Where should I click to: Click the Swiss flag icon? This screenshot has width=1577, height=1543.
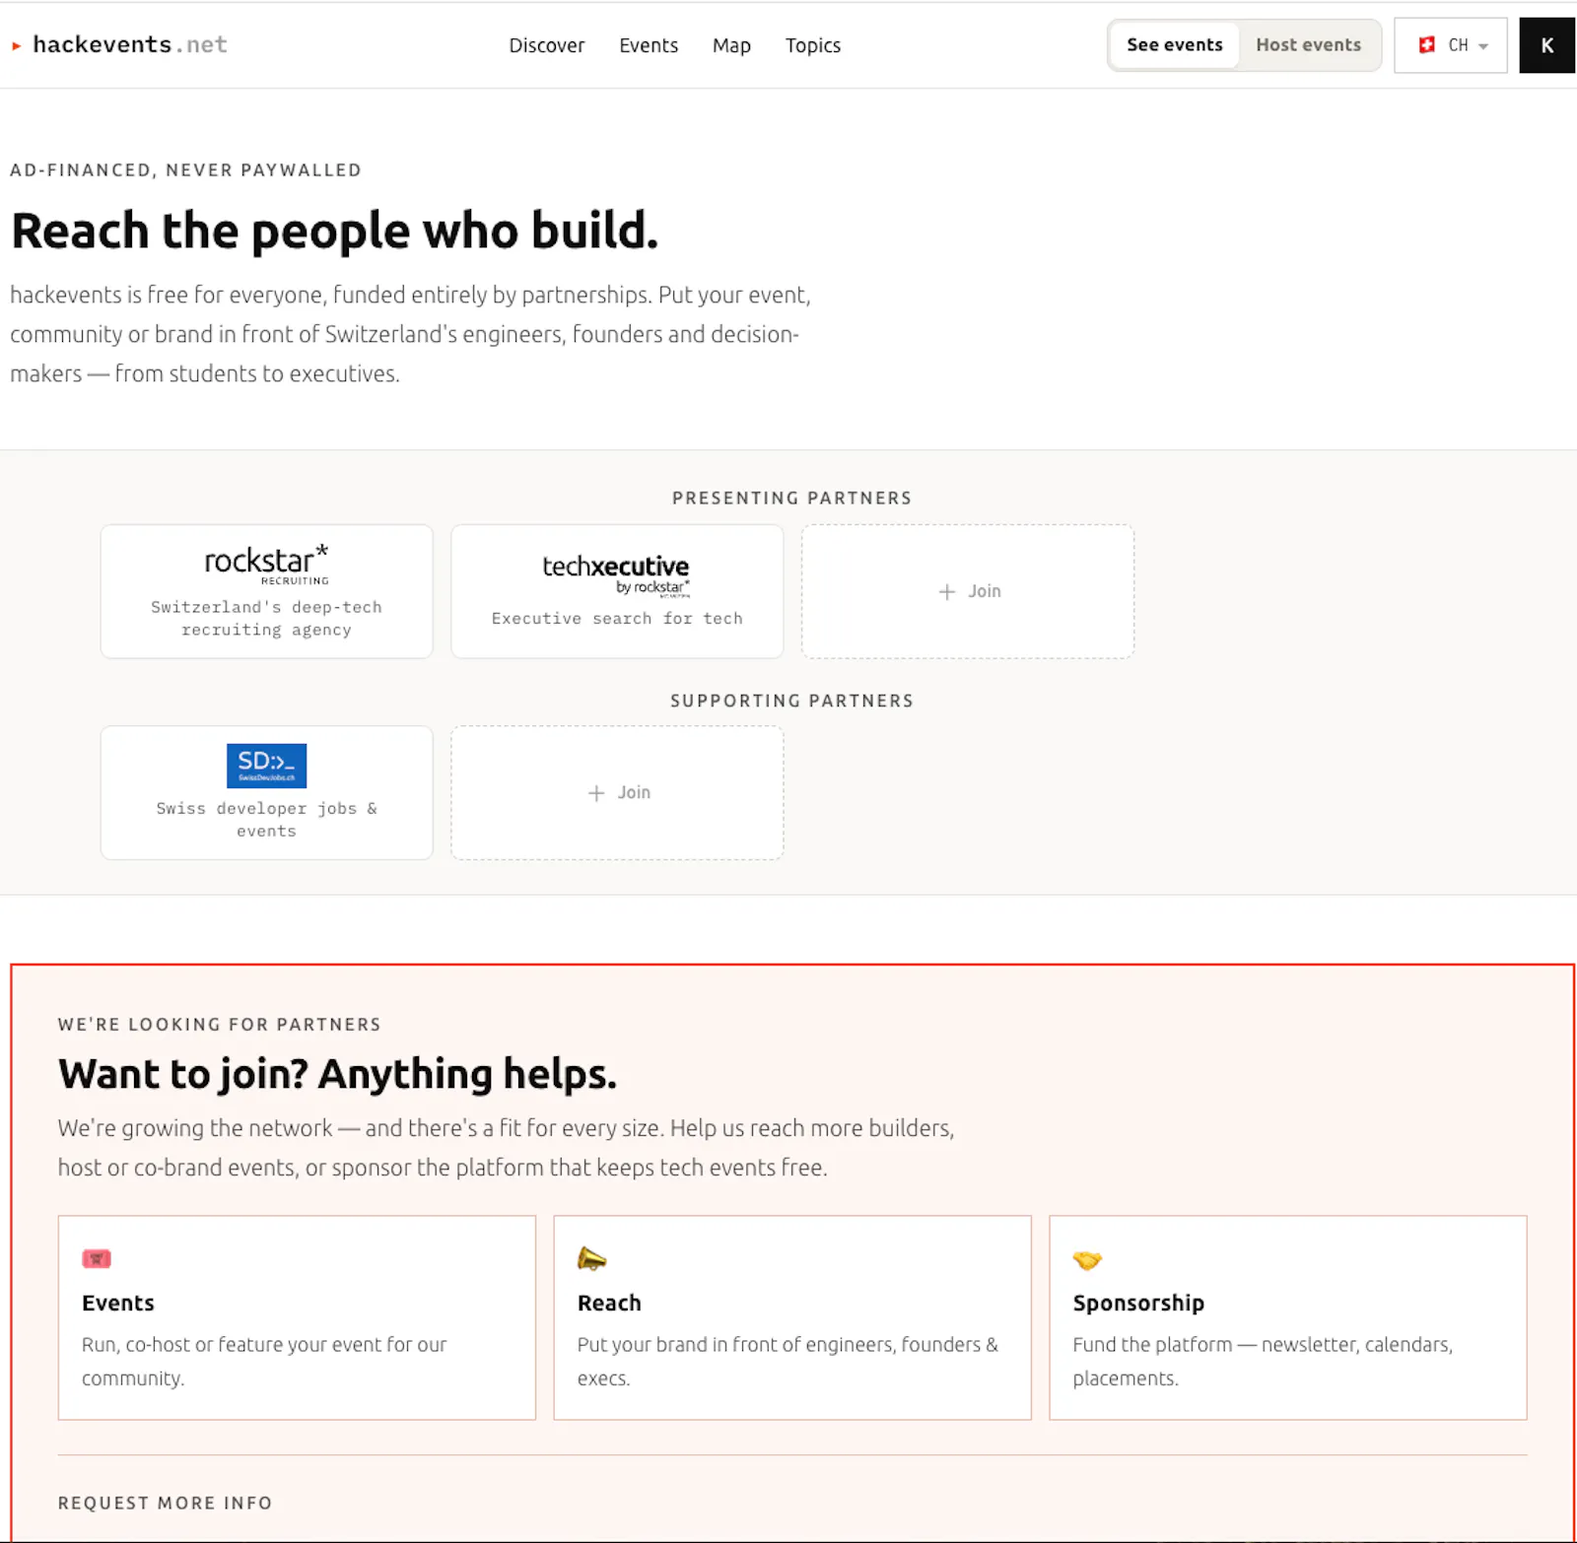pos(1426,45)
